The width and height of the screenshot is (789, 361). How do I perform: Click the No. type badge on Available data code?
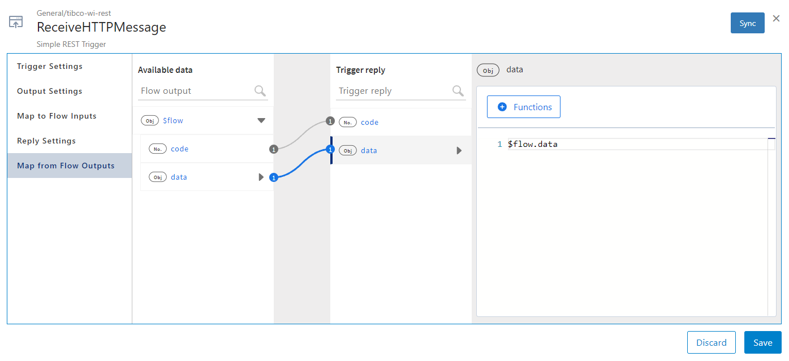click(157, 149)
